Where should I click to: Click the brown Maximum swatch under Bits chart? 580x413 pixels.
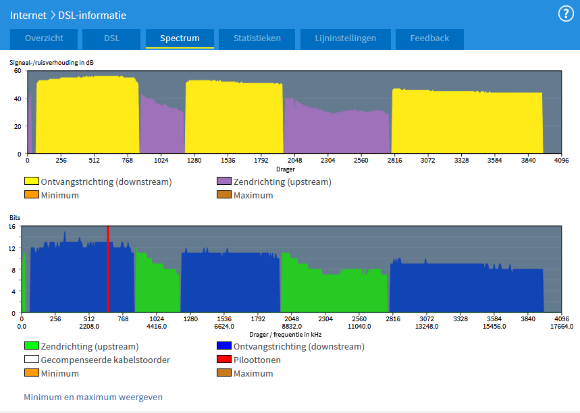click(224, 373)
